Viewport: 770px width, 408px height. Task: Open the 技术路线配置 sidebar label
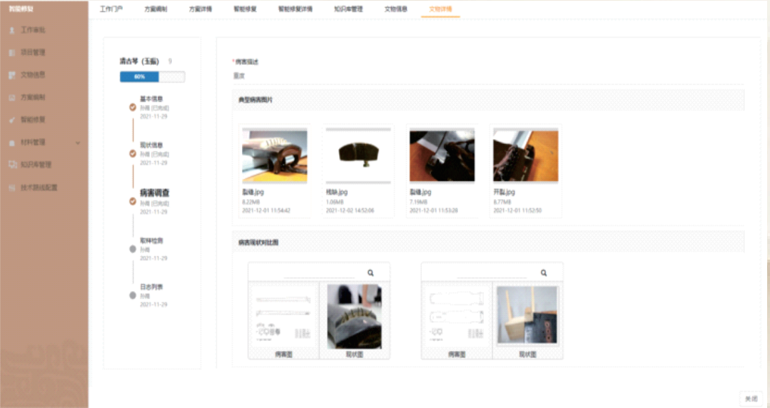(x=39, y=188)
